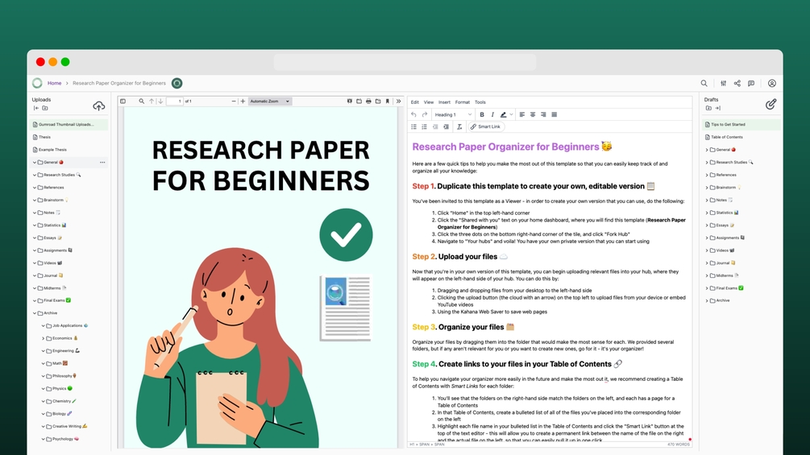810x455 pixels.
Task: Open options dots for General folder
Action: pos(102,162)
